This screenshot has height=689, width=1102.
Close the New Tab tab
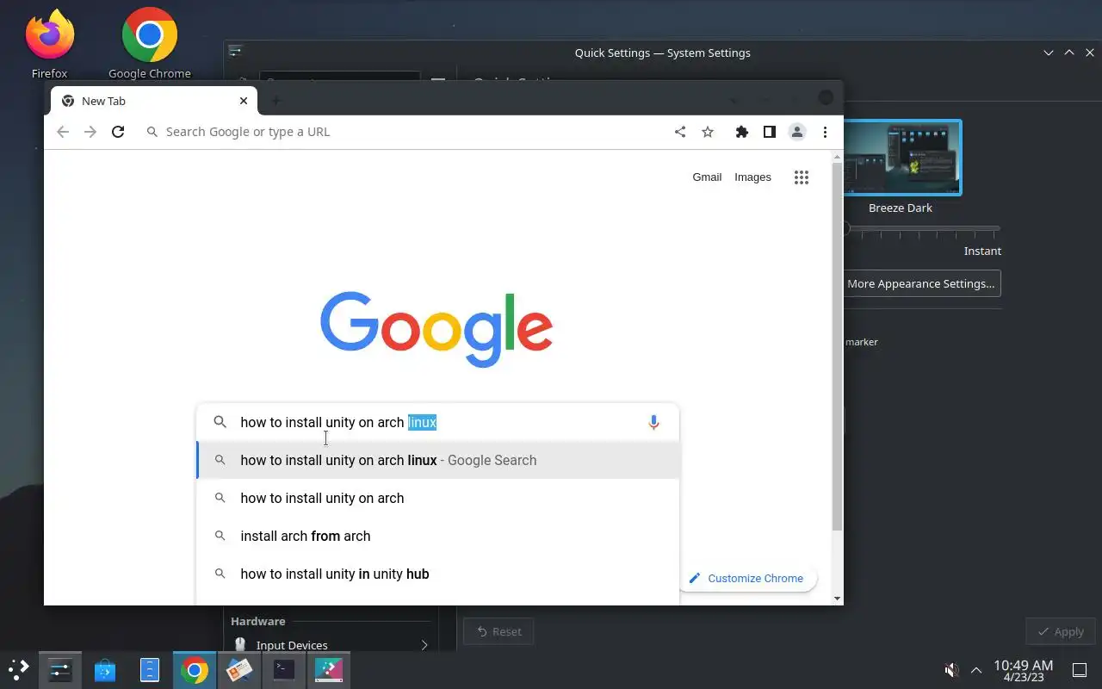pyautogui.click(x=244, y=101)
